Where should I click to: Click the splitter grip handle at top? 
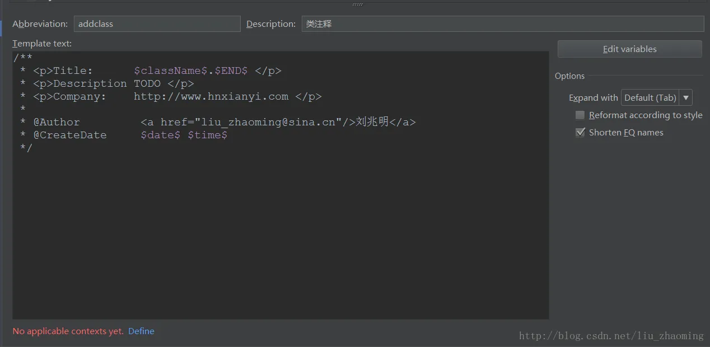357,4
